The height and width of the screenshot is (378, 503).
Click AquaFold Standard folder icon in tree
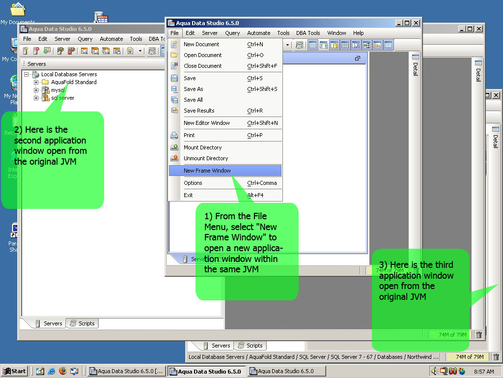pyautogui.click(x=45, y=82)
